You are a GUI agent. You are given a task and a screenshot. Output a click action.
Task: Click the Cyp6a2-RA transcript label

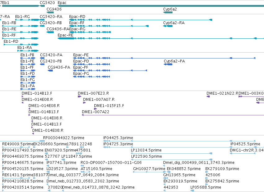click(x=174, y=23)
